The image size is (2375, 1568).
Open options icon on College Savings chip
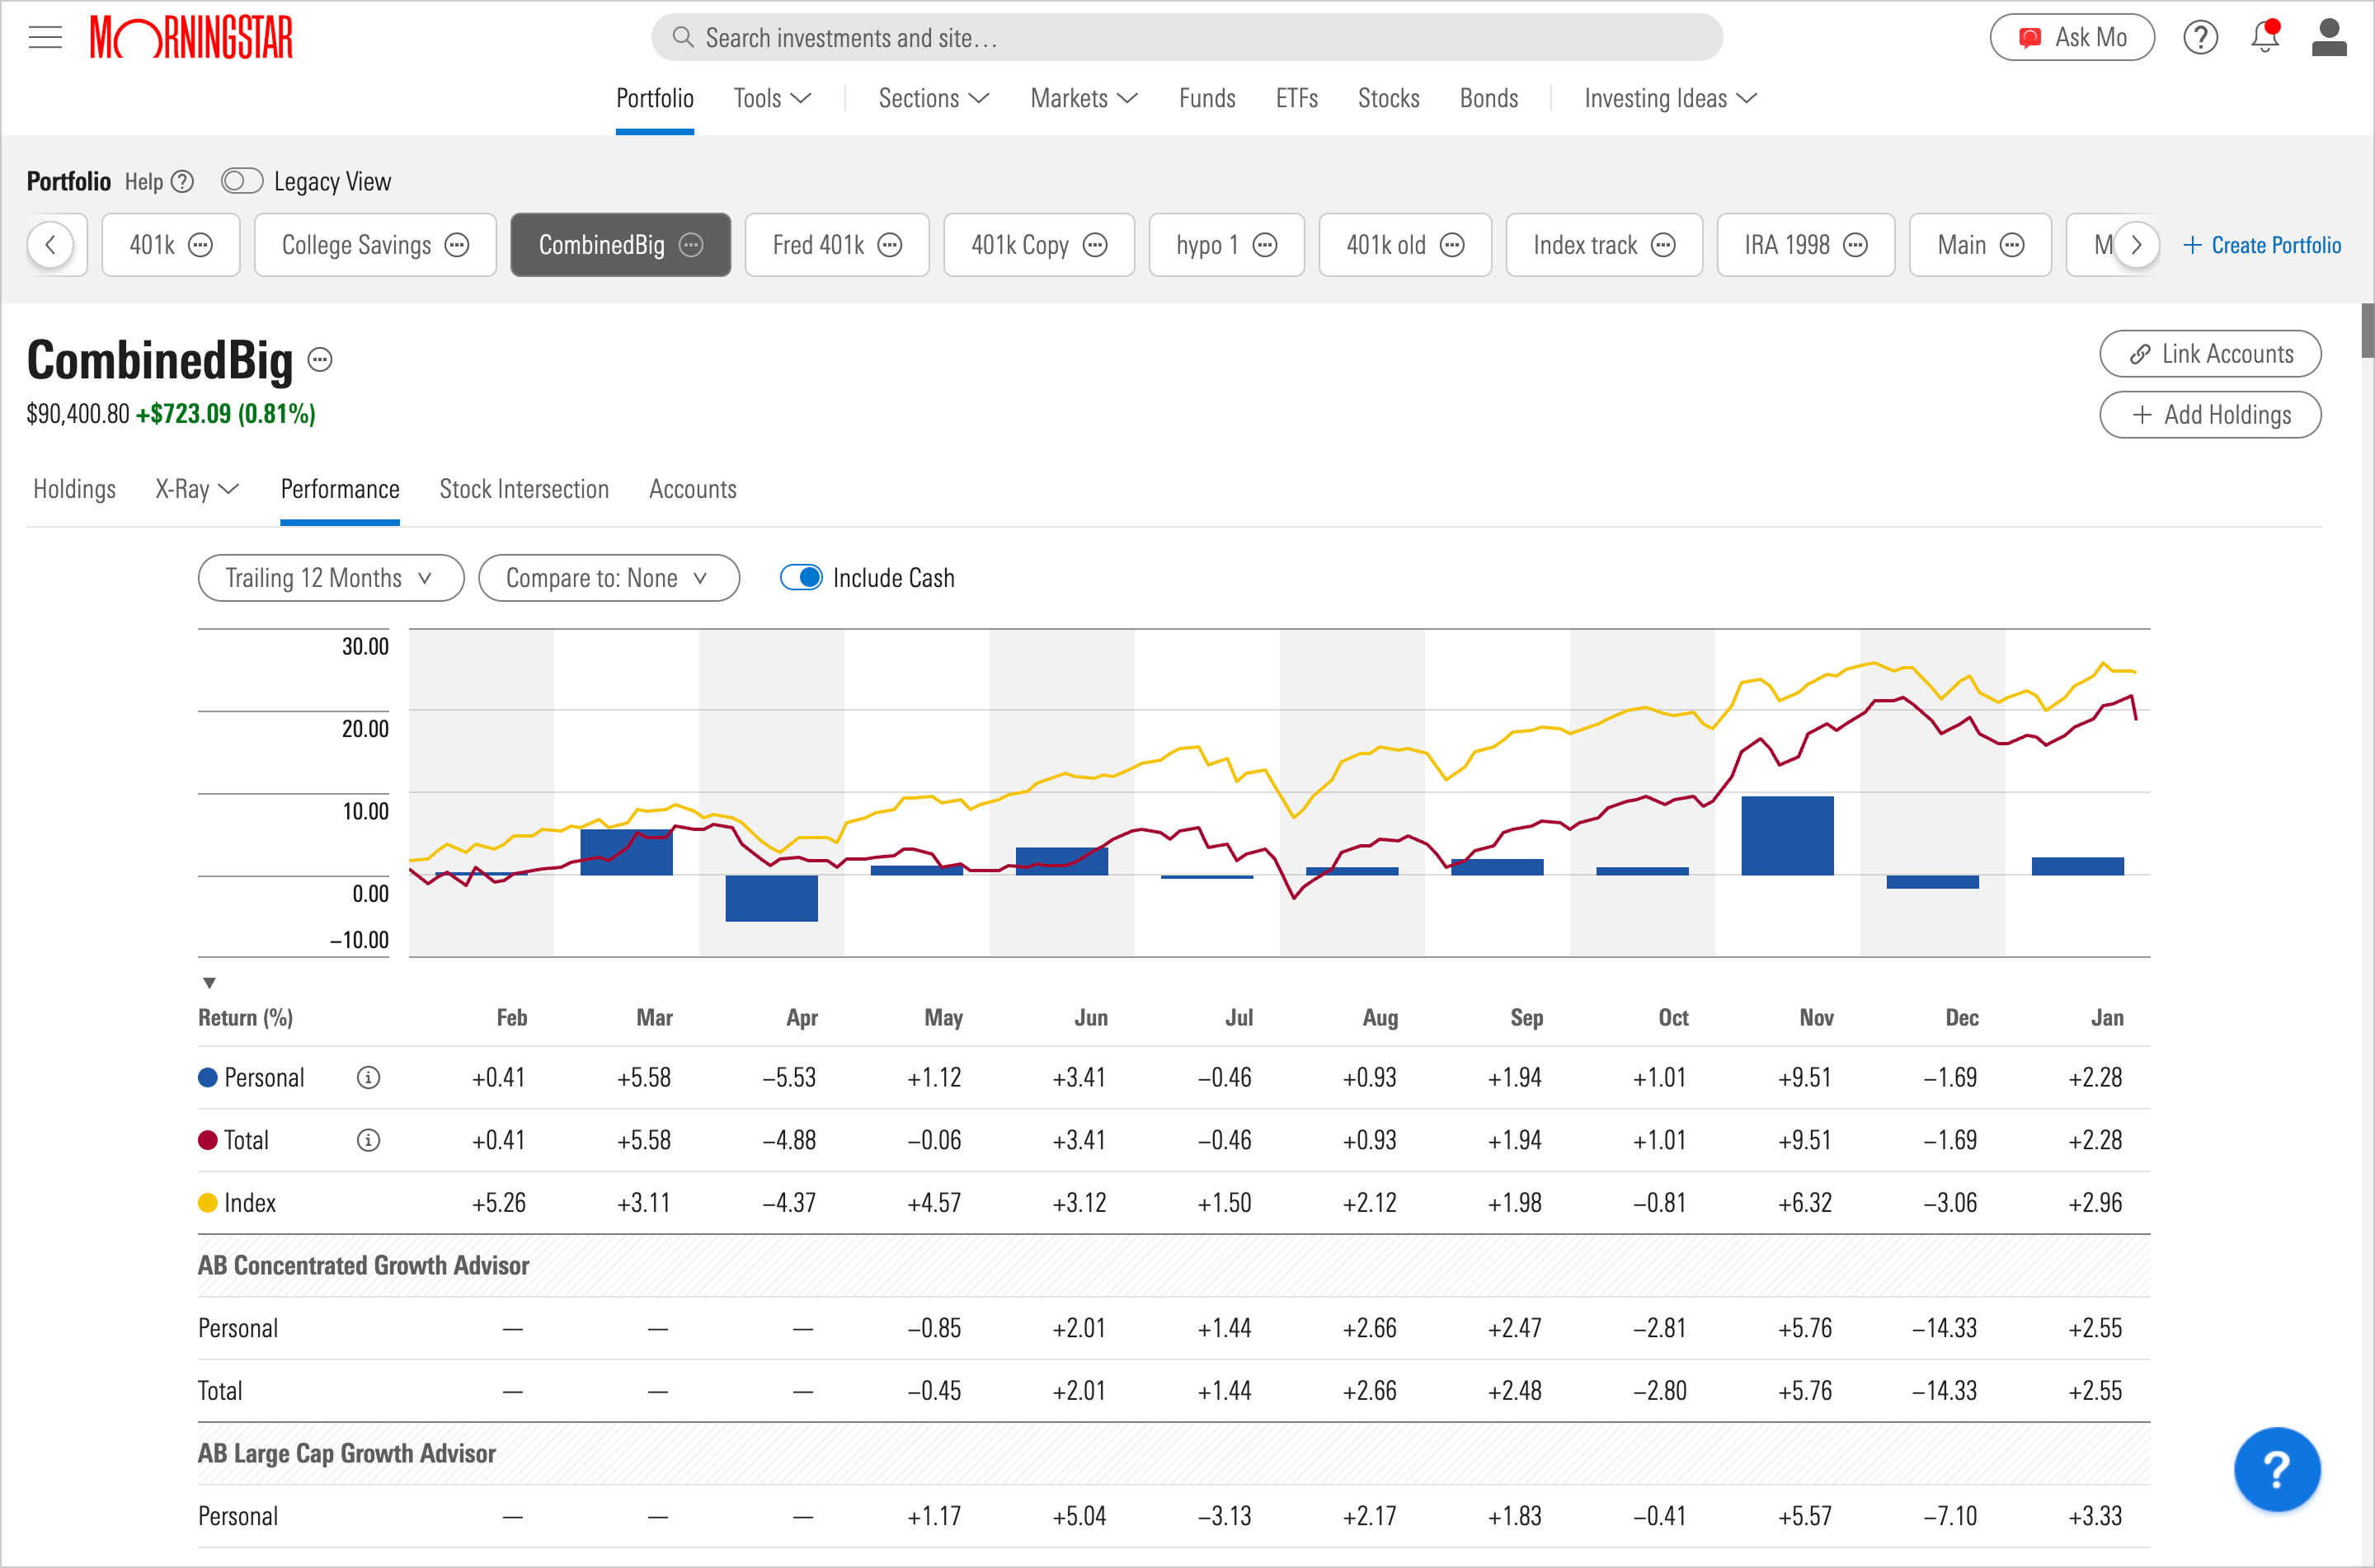457,245
